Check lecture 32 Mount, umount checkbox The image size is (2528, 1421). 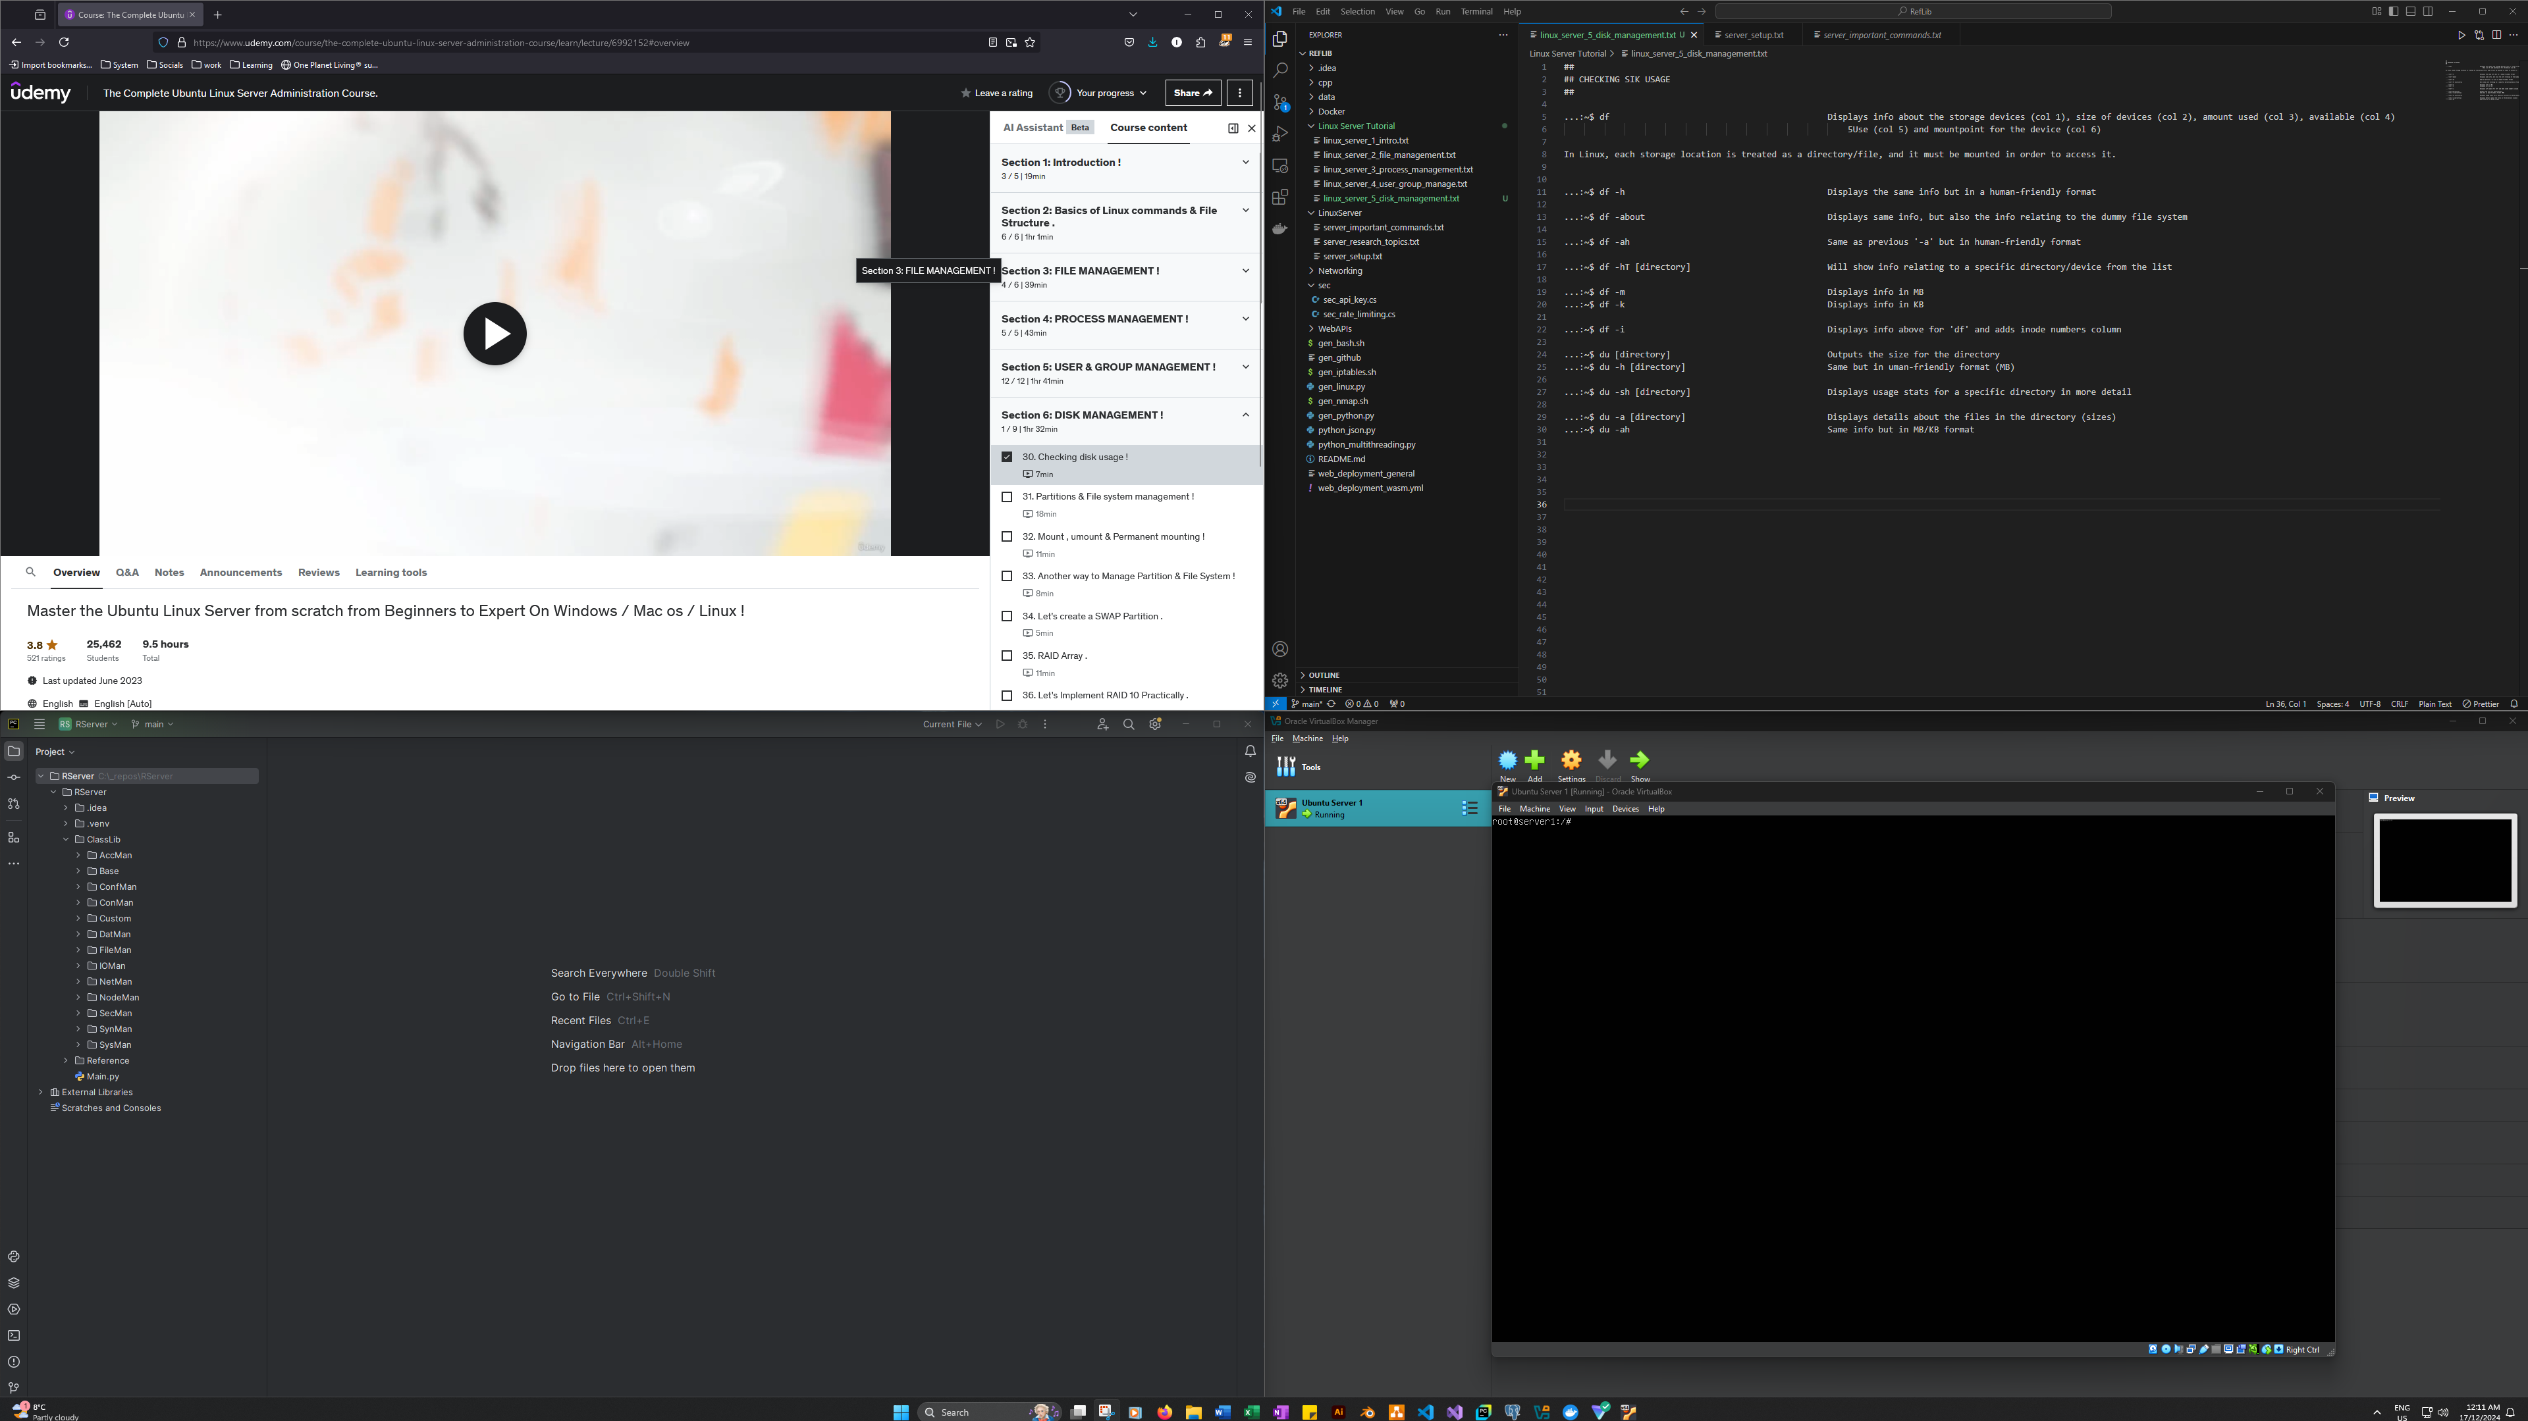[1007, 536]
